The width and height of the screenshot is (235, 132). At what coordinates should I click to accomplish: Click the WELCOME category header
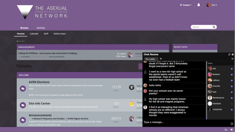pos(79,75)
